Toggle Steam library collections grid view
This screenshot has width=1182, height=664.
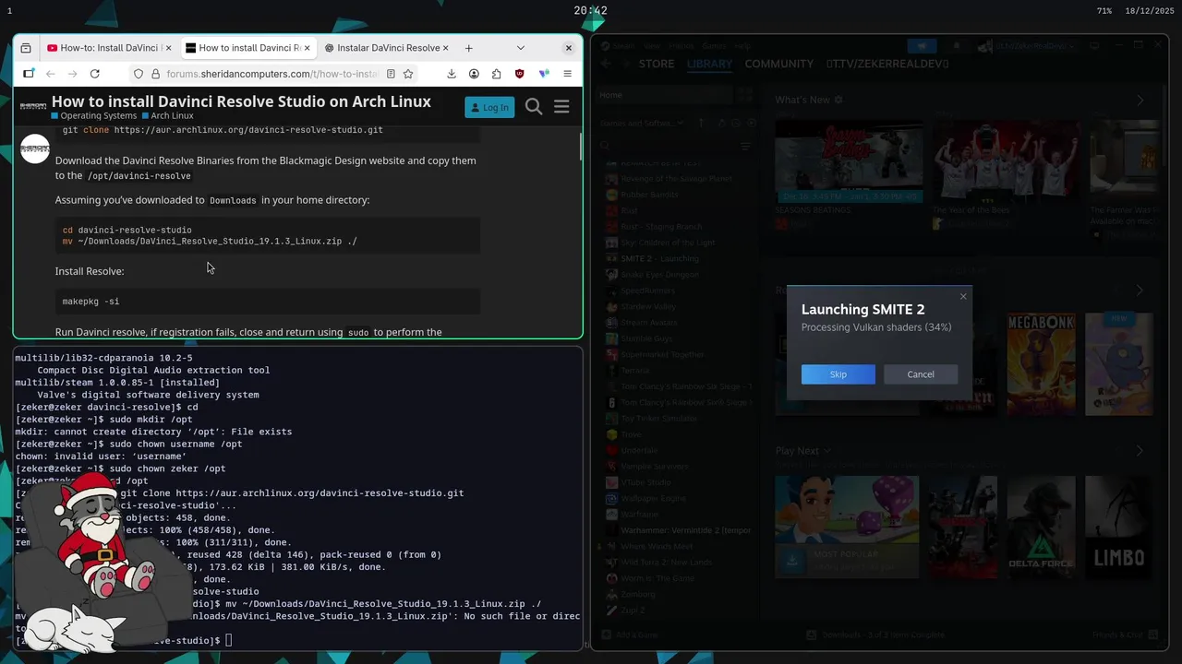[x=745, y=95]
